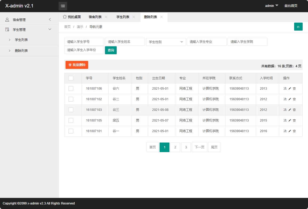This screenshot has height=209, width=308.
Task: Click the tools icon in 谷三's row
Action: click(285, 110)
